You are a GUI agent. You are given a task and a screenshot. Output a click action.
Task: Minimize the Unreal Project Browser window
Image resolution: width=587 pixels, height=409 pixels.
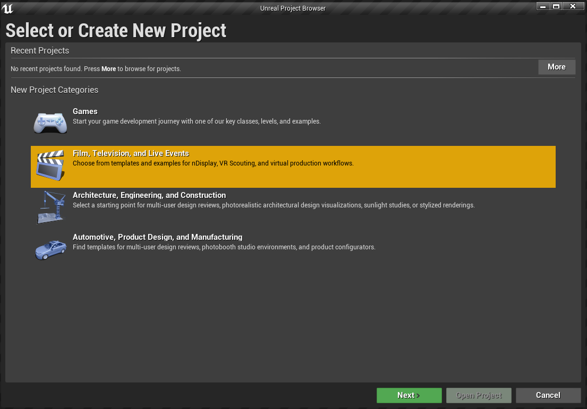[x=542, y=6]
